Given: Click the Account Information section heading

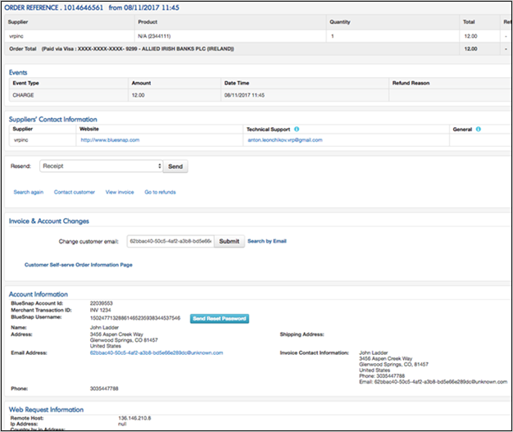Looking at the screenshot, I should point(39,293).
